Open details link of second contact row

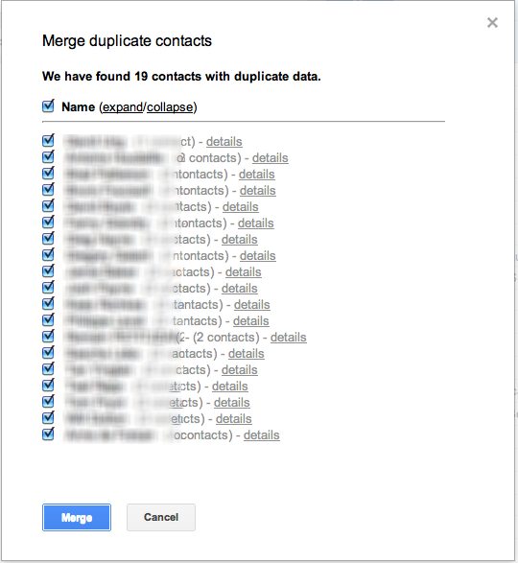click(271, 157)
